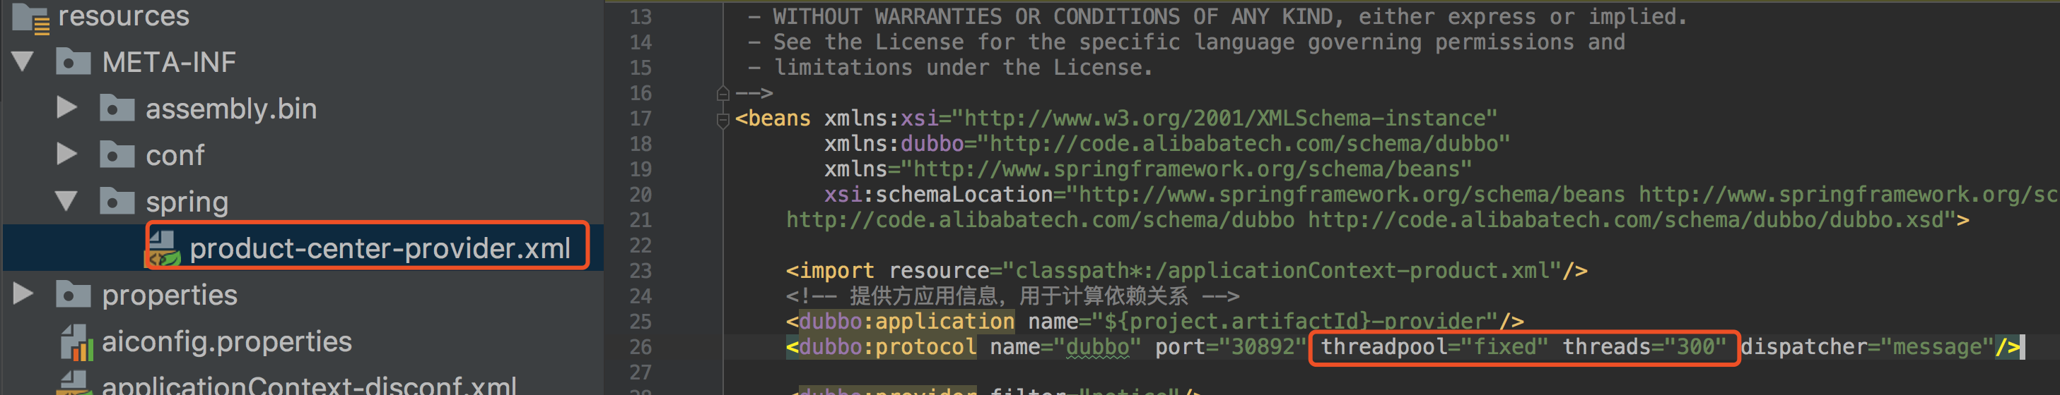This screenshot has width=2060, height=395.
Task: Expand the conf folder arrow
Action: click(67, 154)
